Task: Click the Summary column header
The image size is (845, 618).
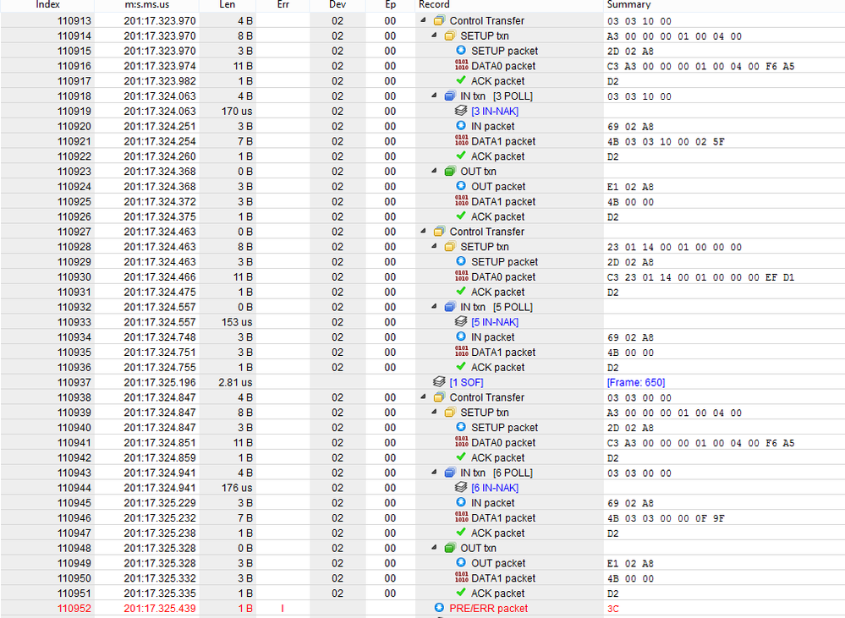Action: [x=724, y=5]
